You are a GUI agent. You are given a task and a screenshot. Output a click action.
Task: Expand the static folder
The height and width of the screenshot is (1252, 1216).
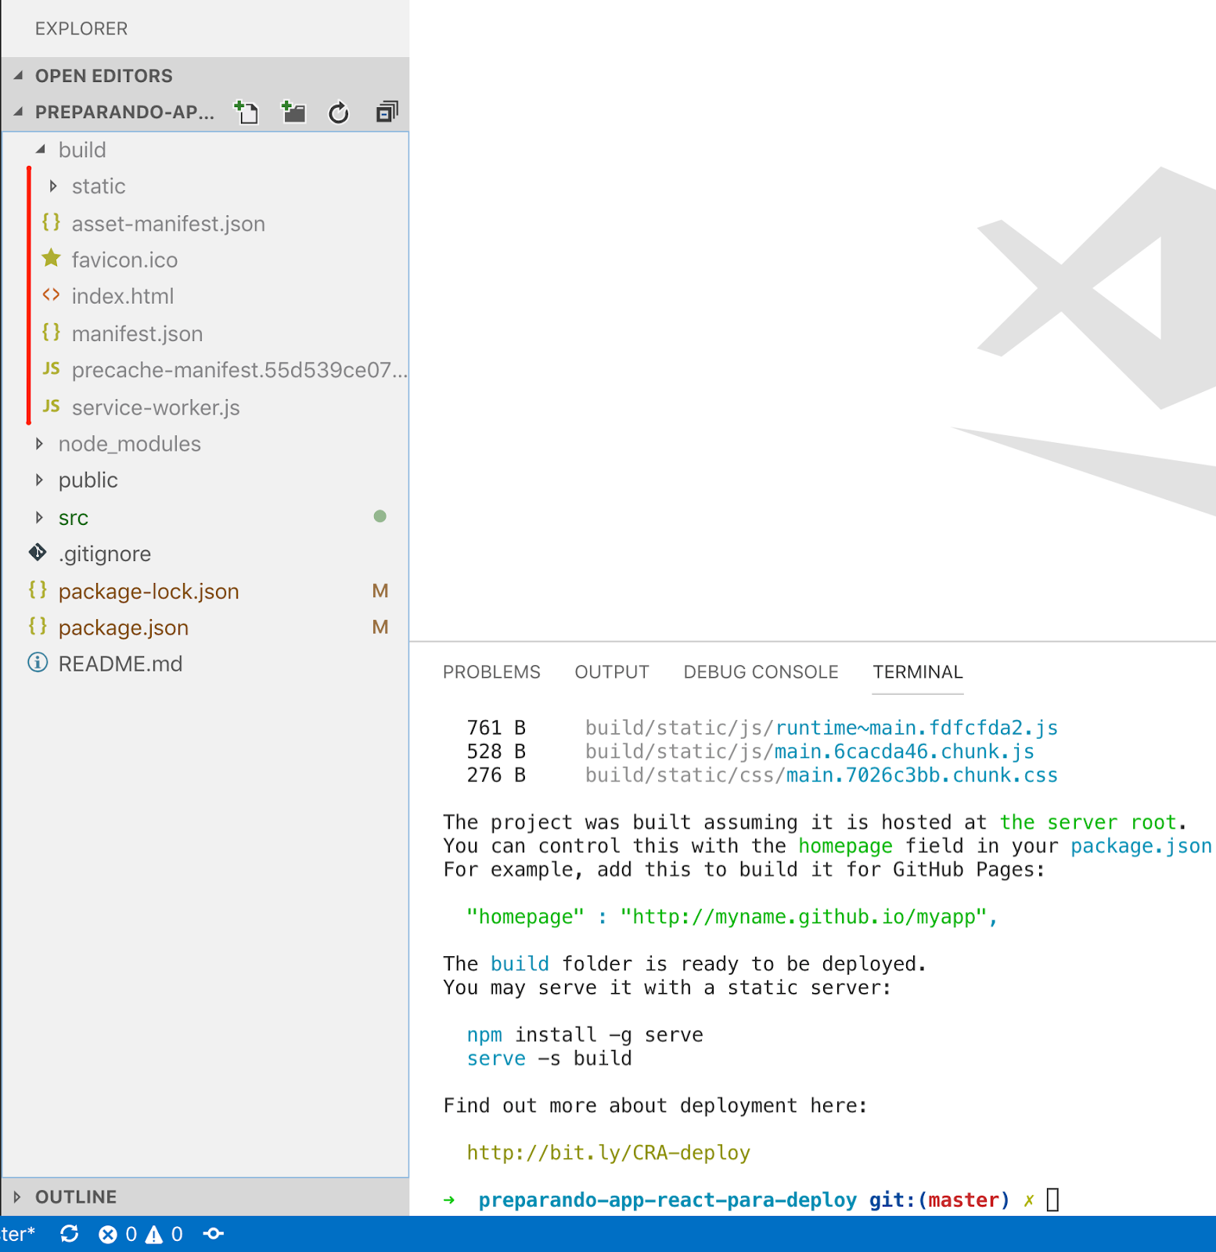coord(53,186)
